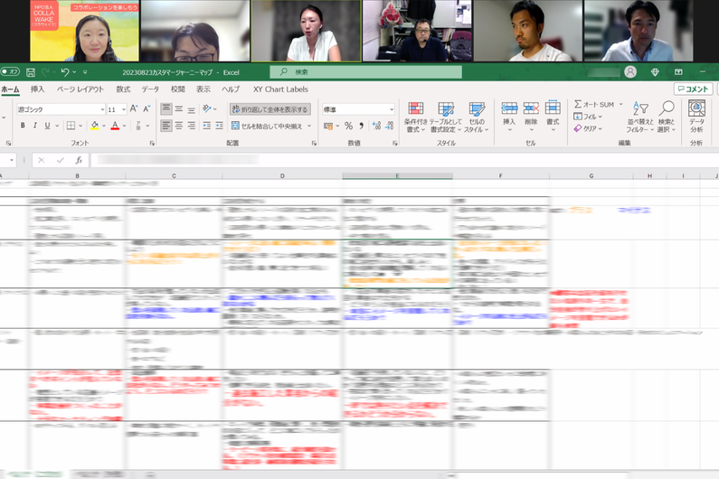
Task: Toggle the AutoSave switch (オフ)
Action: click(x=11, y=72)
